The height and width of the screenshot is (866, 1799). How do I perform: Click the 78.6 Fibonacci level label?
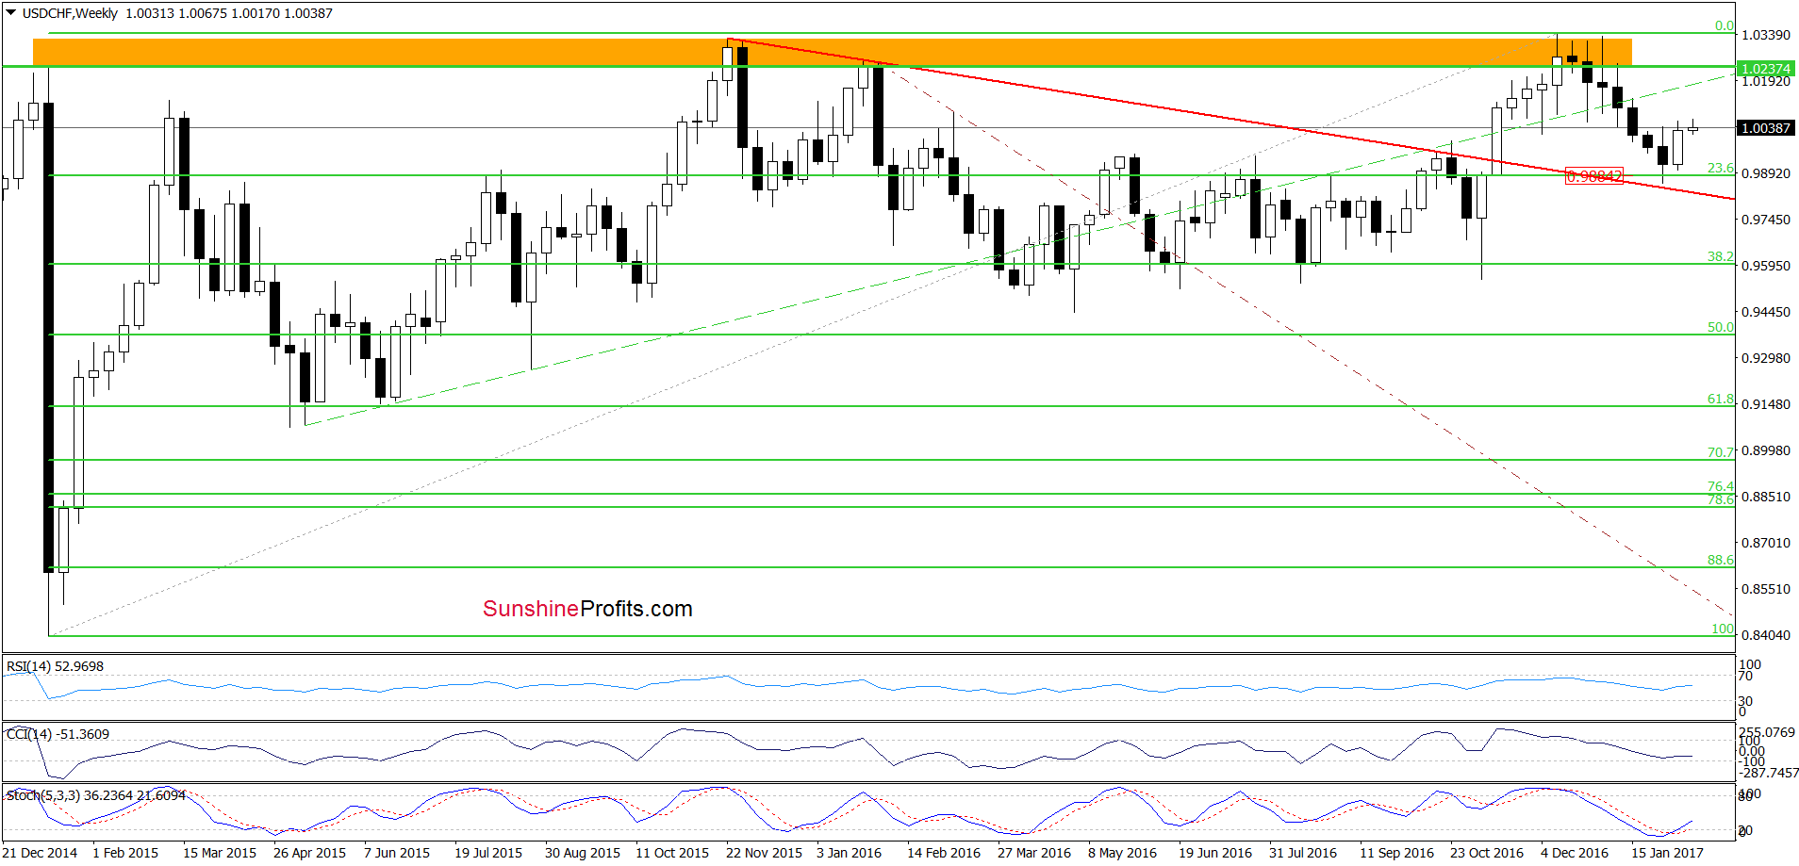click(1721, 499)
